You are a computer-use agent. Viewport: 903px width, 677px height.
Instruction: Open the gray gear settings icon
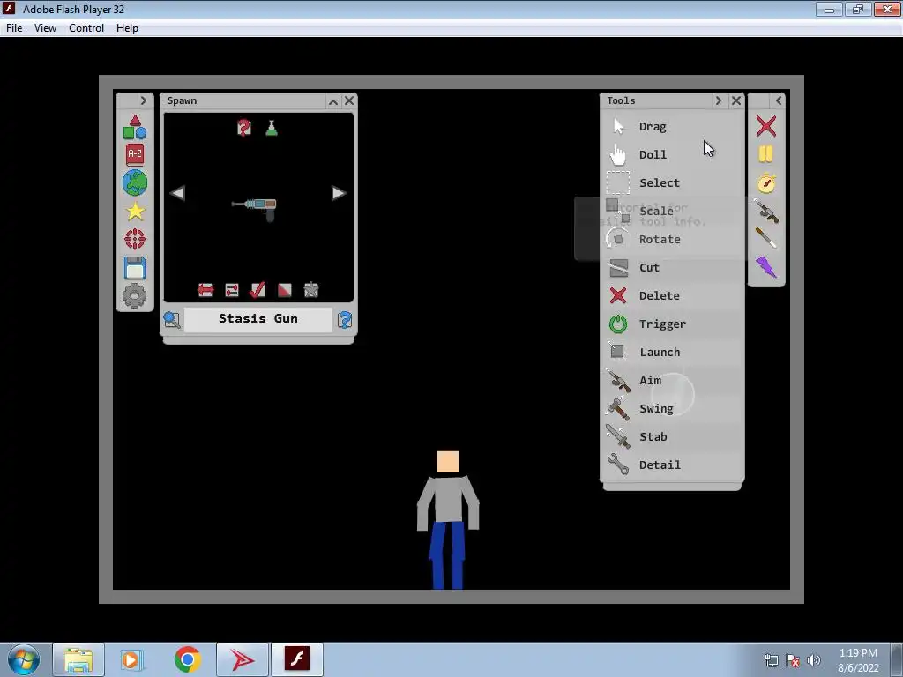(x=135, y=296)
